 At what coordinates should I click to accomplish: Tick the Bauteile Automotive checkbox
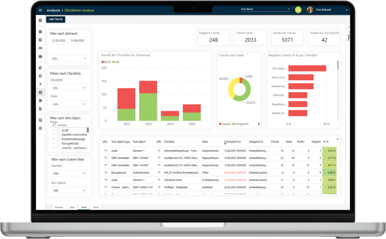click(x=59, y=135)
